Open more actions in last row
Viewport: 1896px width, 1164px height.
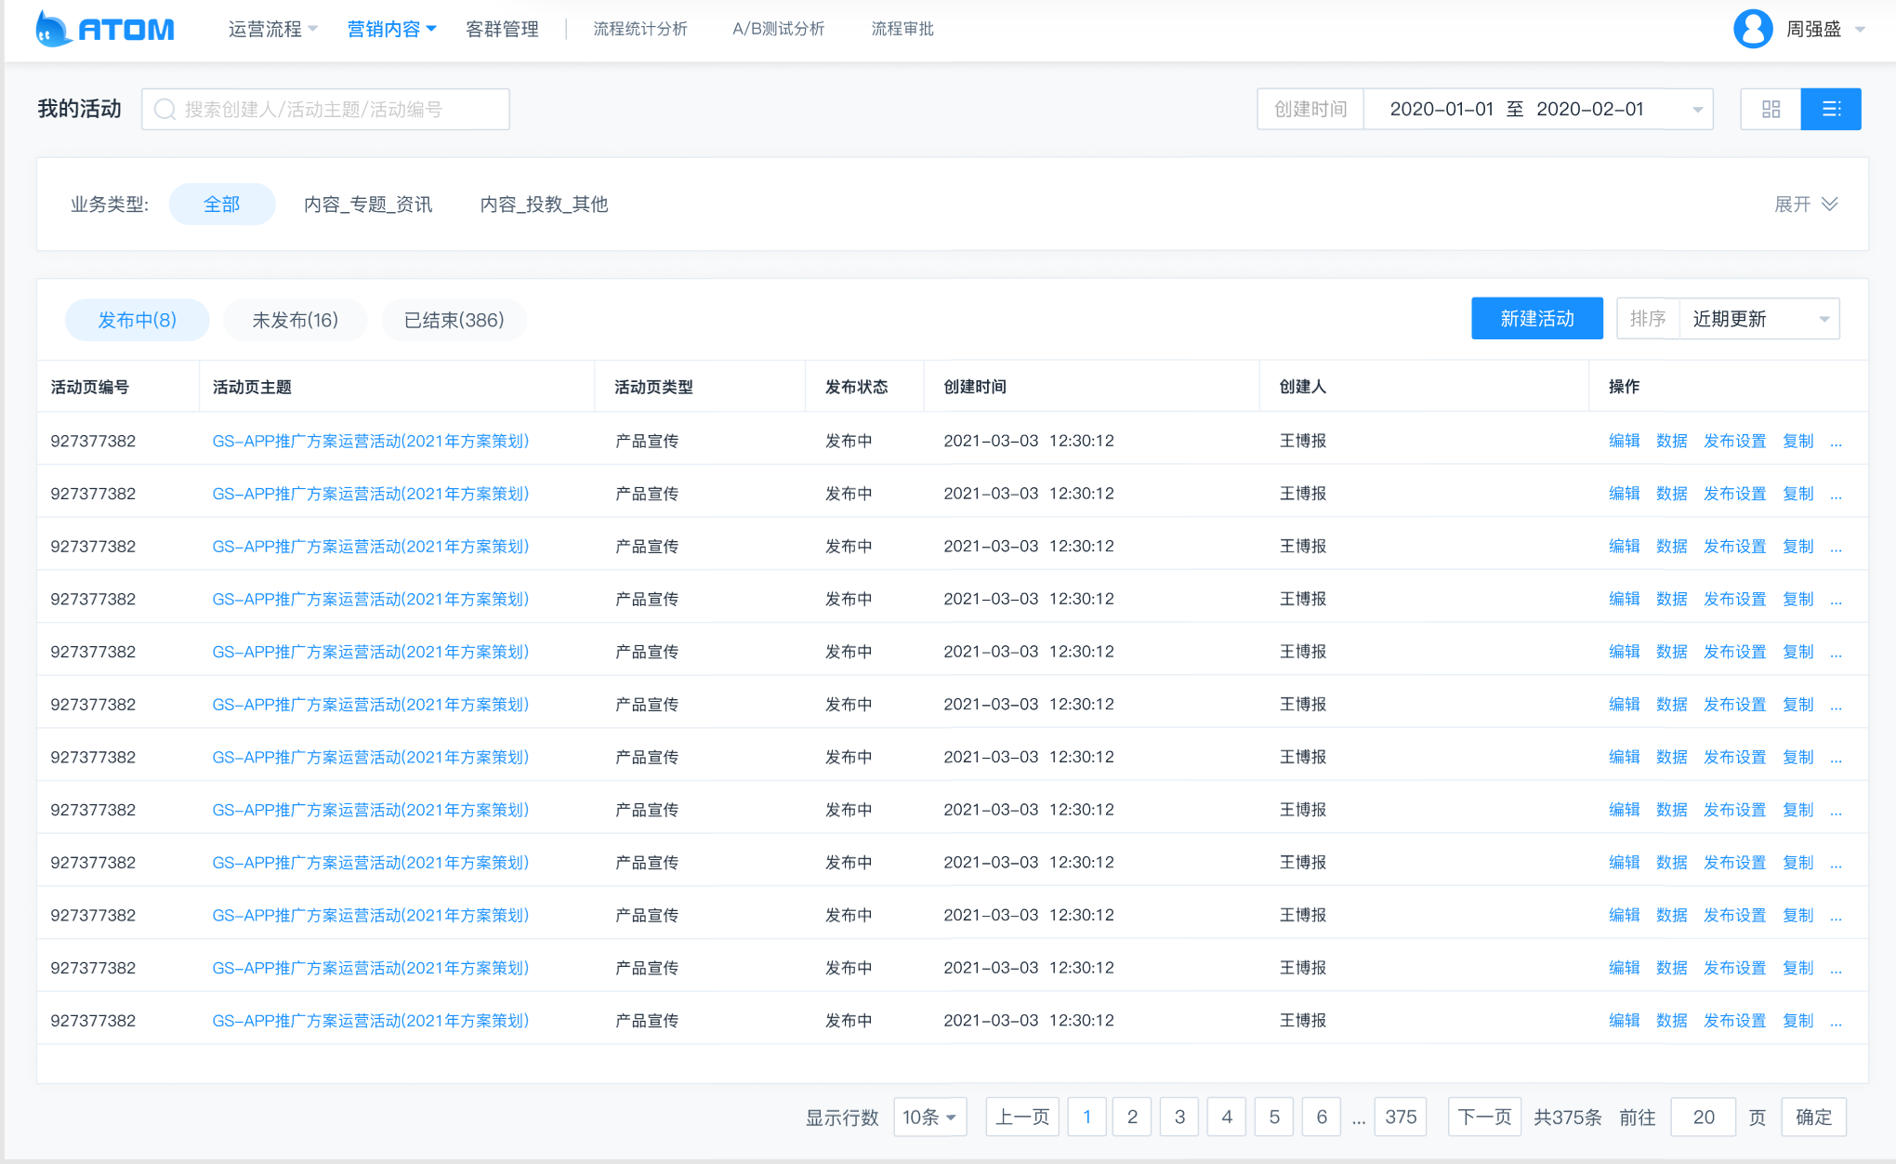click(1836, 1021)
